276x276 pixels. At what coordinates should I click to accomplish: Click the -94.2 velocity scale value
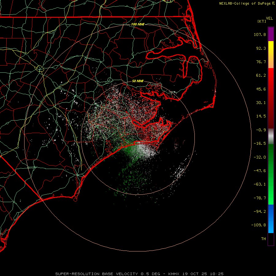260,211
